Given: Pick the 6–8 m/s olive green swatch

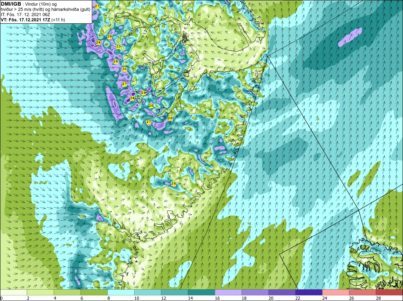Looking at the screenshot, I should point(94,292).
